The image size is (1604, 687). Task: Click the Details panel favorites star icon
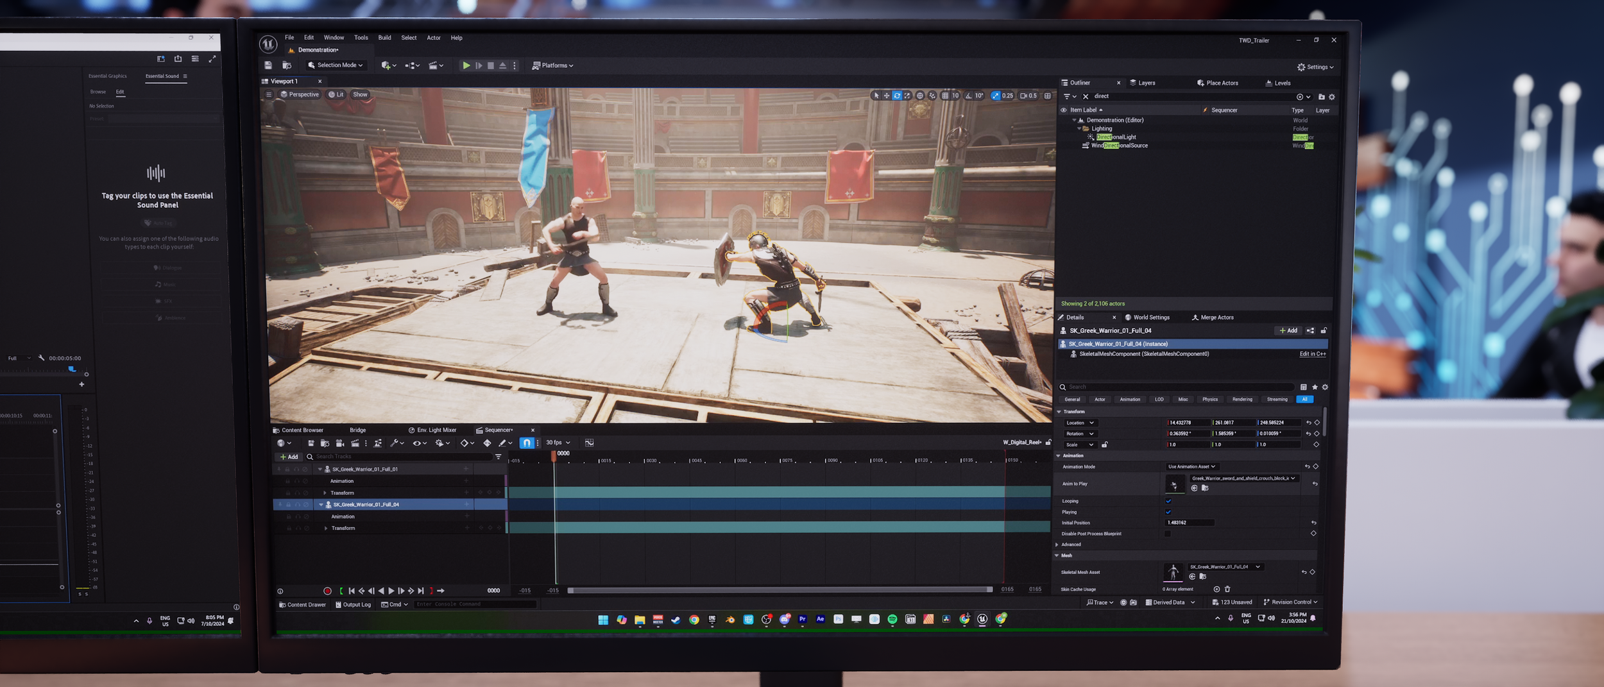pyautogui.click(x=1315, y=387)
